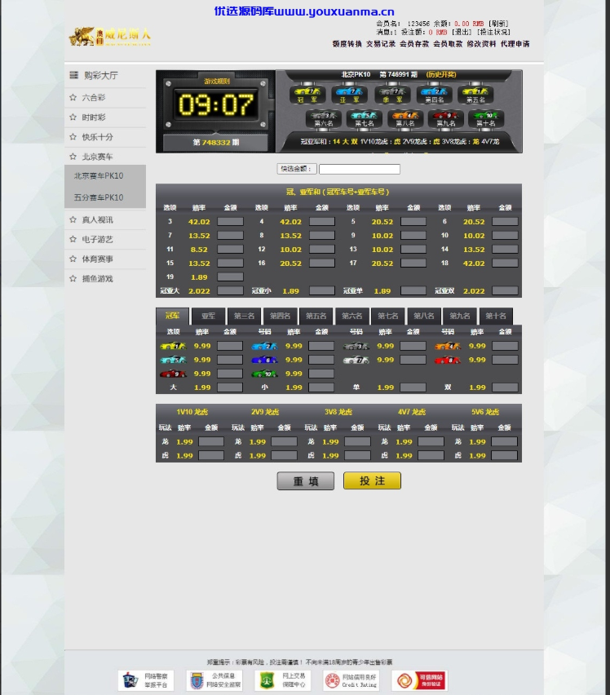Click the star icon beside 时时彩
610x695 pixels.
click(x=73, y=117)
